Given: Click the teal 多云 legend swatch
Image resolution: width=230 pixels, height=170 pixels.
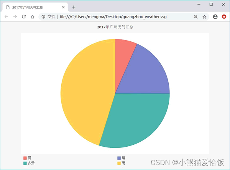Looking at the screenshot, I should point(25,163).
